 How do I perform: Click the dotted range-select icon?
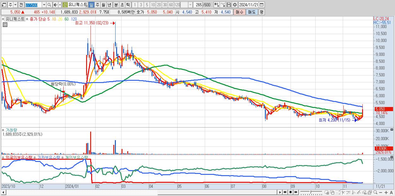tap(337, 192)
